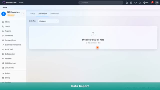Open the home icon in top bar
The width and height of the screenshot is (160, 90).
click(x=127, y=3)
